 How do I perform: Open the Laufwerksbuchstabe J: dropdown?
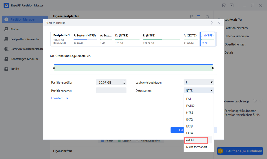[x=199, y=82]
